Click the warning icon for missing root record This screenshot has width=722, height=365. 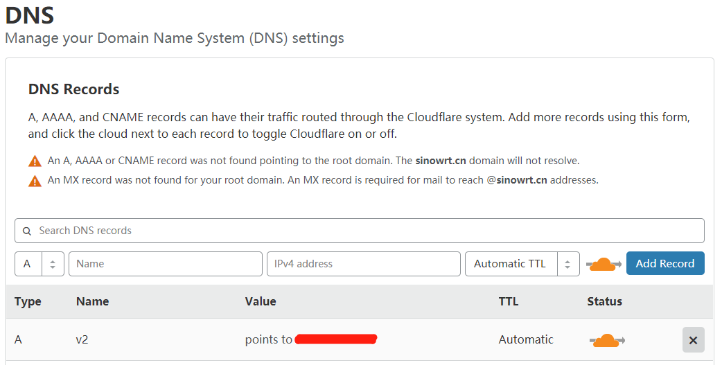35,161
